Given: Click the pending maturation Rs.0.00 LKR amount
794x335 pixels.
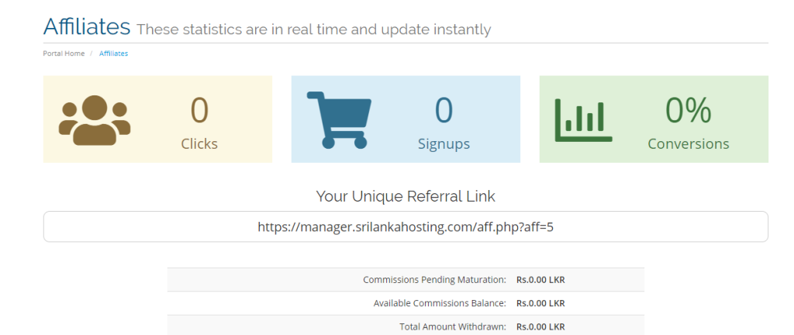Looking at the screenshot, I should [540, 280].
